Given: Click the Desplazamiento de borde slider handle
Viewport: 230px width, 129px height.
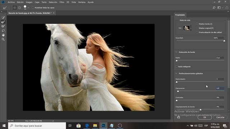Looking at the screenshot, I should pos(201,110).
